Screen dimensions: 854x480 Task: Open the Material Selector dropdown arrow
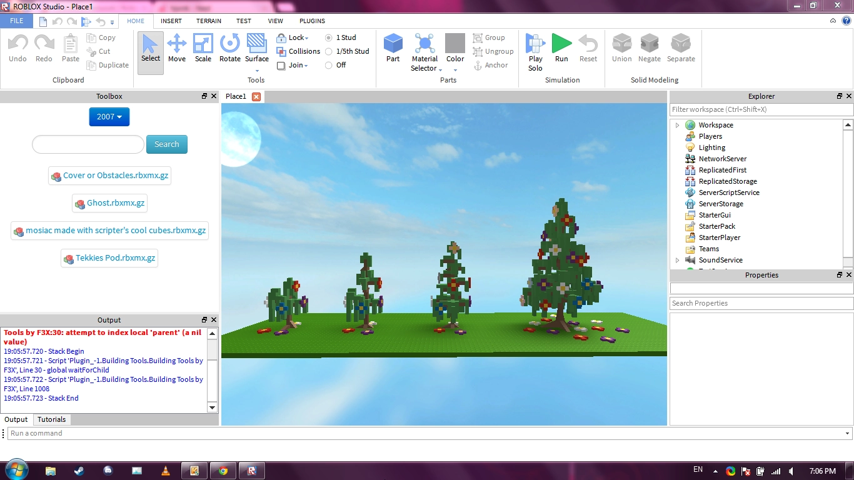pos(440,69)
